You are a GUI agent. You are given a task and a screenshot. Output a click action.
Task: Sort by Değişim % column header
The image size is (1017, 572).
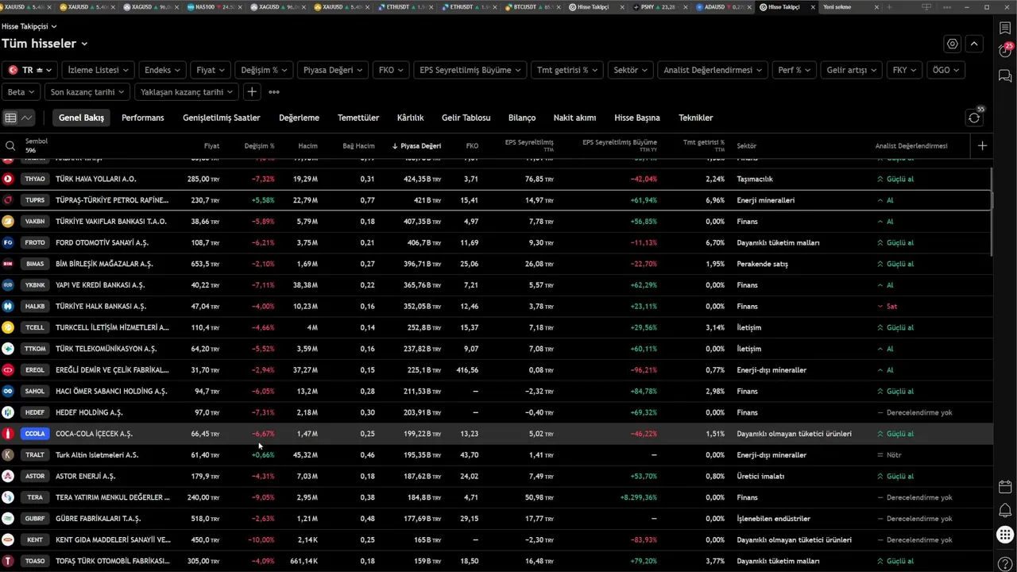[259, 146]
